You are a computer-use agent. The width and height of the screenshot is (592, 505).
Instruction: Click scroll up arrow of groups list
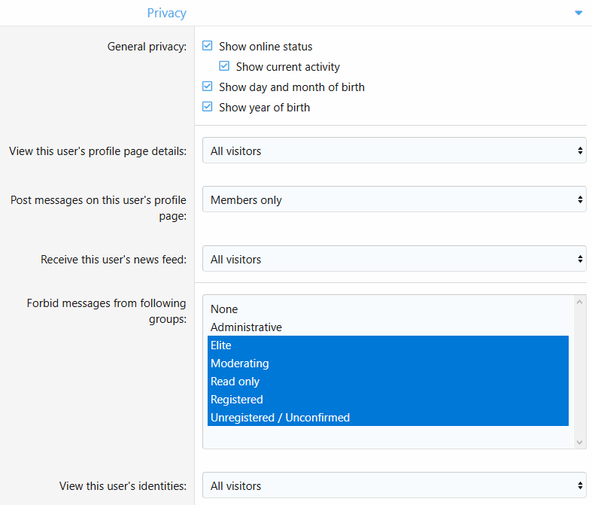point(579,302)
